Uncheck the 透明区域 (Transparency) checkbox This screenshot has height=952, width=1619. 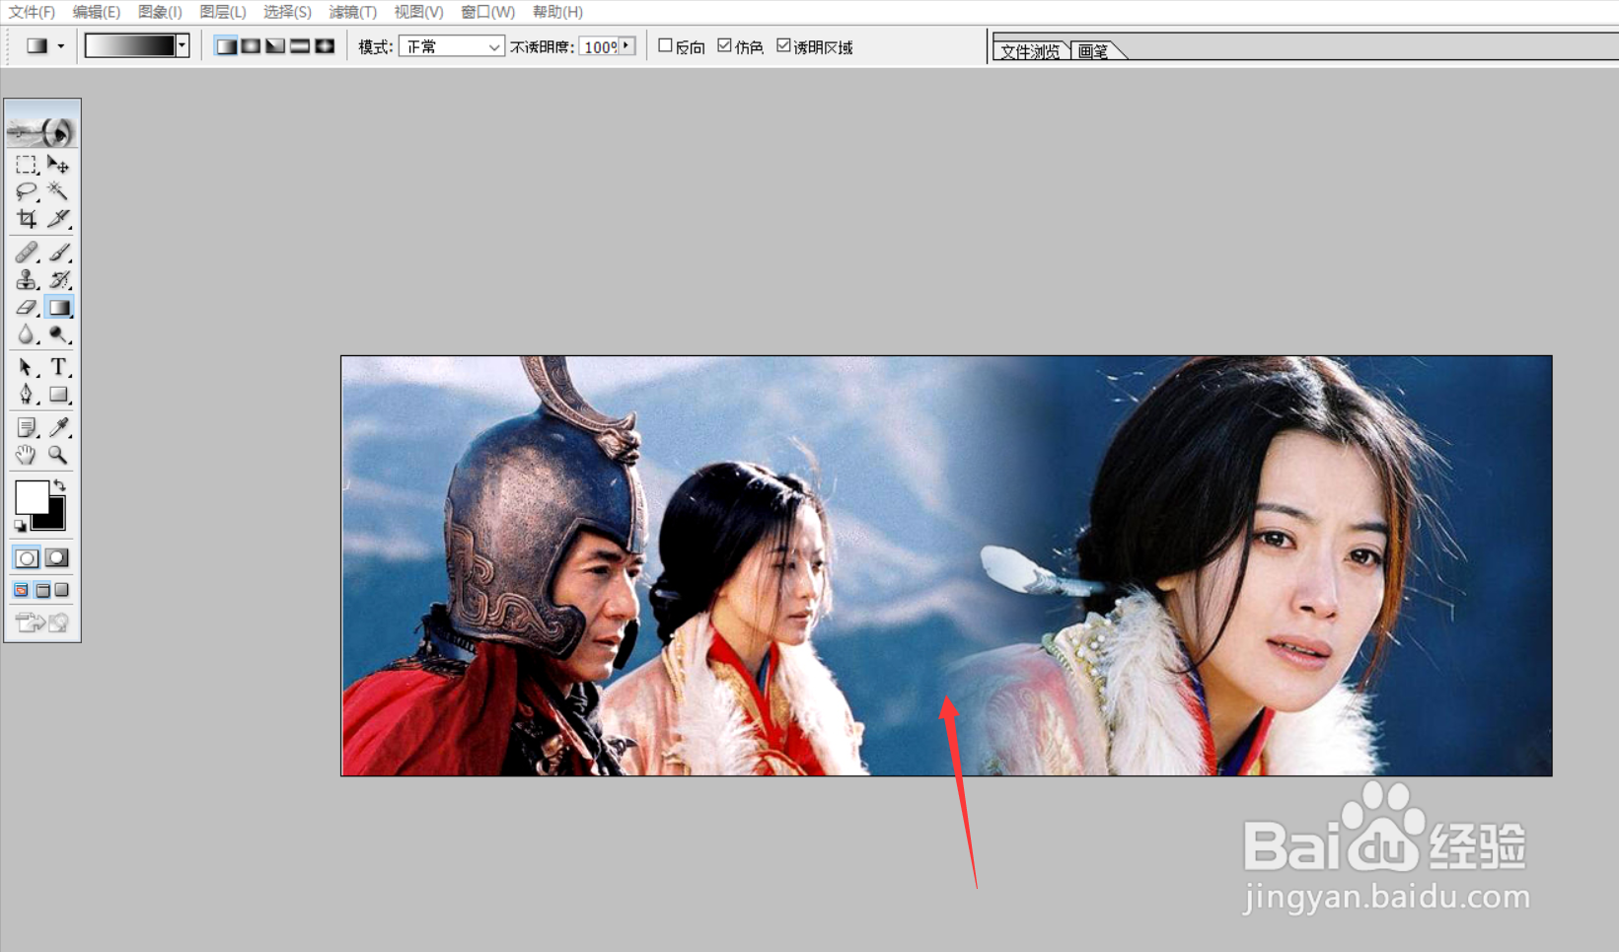pyautogui.click(x=783, y=45)
